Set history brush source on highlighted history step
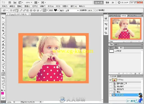The width and height of the screenshot is (144, 104). 111,95
